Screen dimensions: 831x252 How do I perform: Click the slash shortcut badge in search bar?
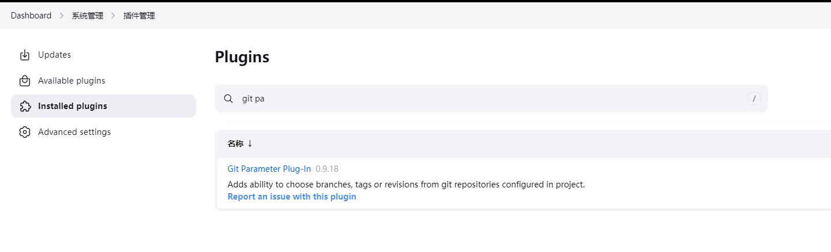tap(754, 99)
